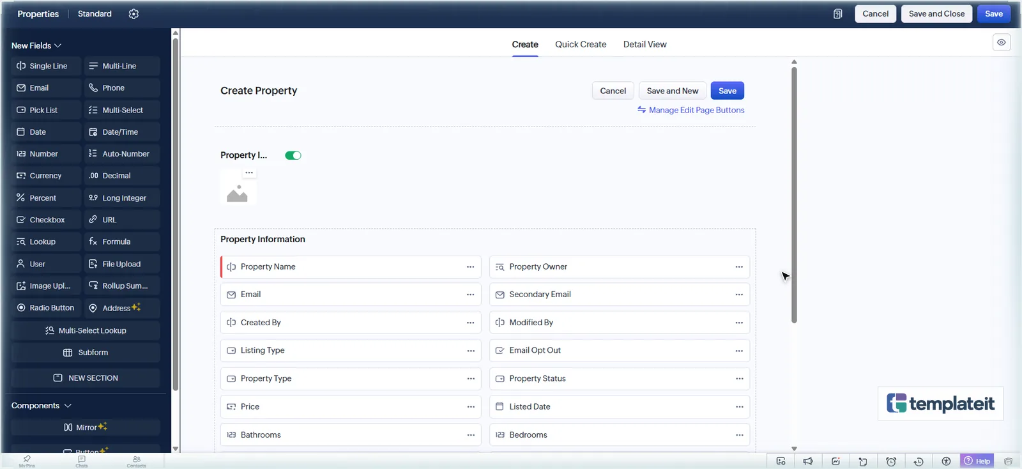Add an Auto-Number field
Screen dimensions: 1022x469
point(122,154)
